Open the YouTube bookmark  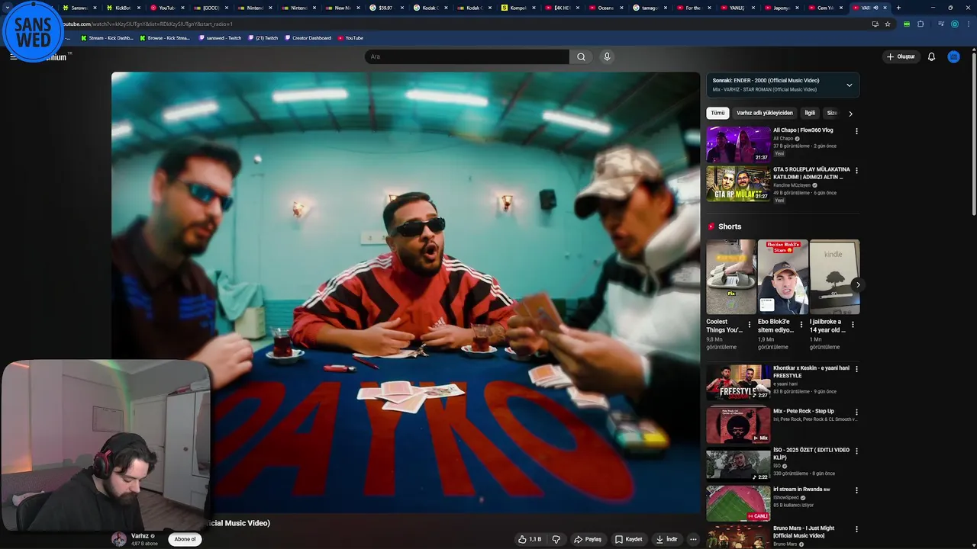(x=350, y=37)
